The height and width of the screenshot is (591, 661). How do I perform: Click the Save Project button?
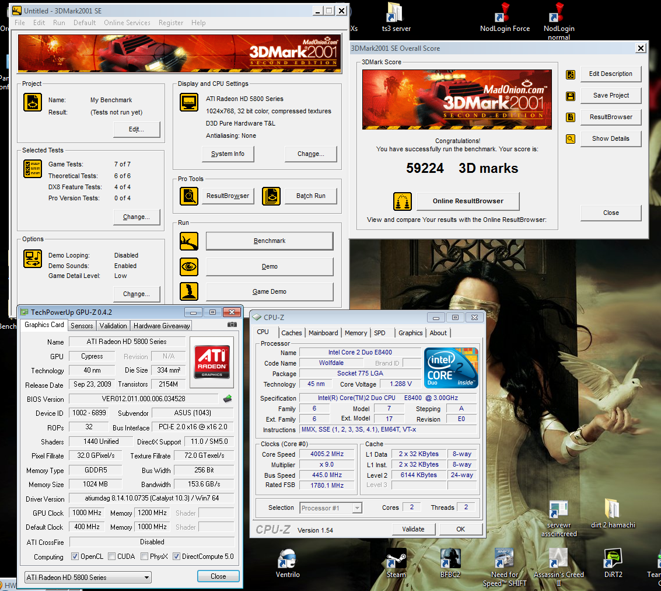pyautogui.click(x=610, y=96)
